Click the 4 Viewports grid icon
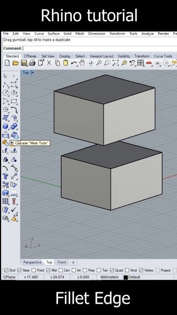The height and width of the screenshot is (315, 177). point(140,63)
